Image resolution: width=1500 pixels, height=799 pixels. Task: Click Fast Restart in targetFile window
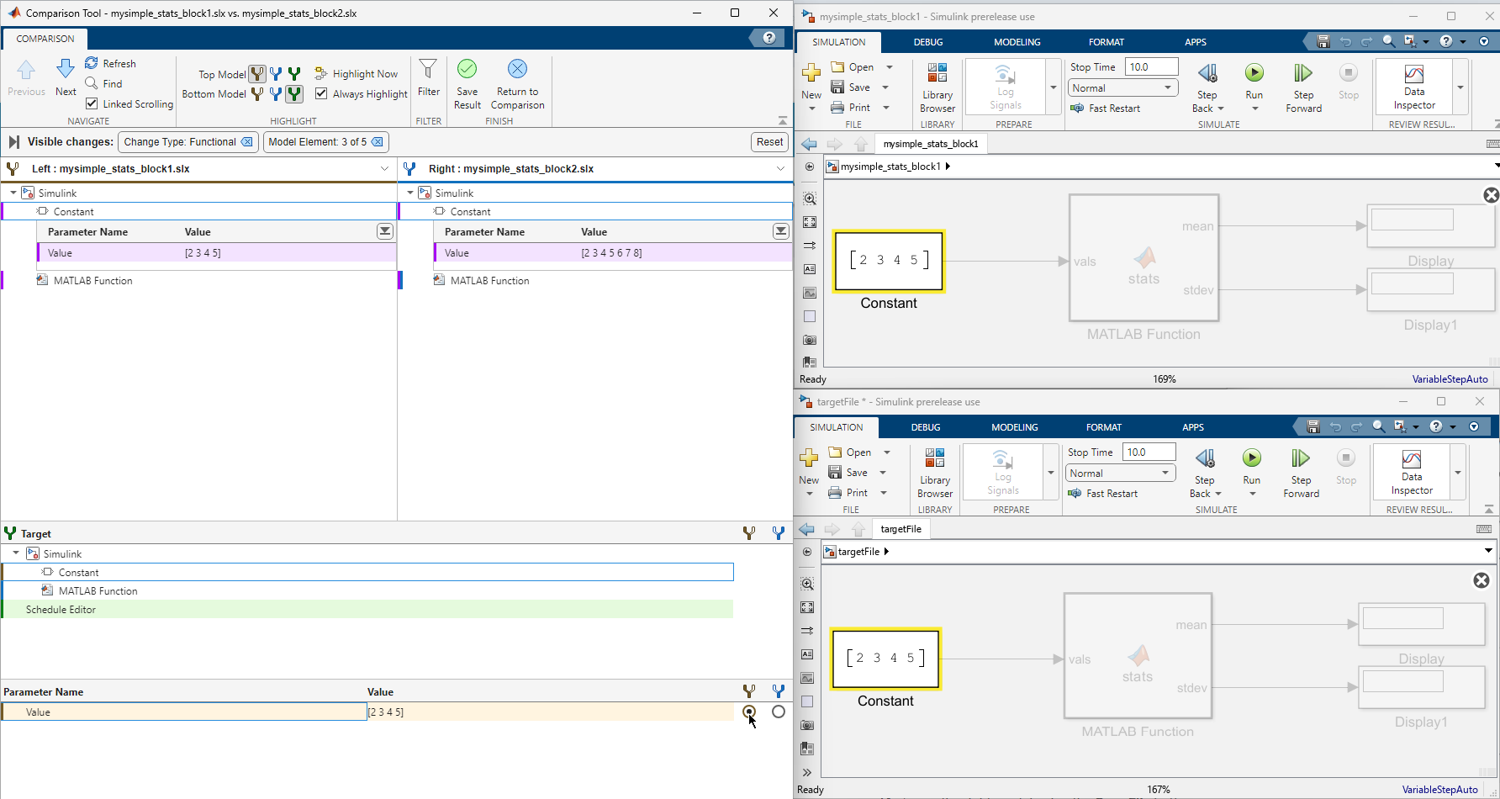pos(1103,493)
